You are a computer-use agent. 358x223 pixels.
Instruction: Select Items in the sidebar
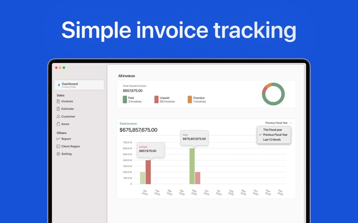(65, 124)
